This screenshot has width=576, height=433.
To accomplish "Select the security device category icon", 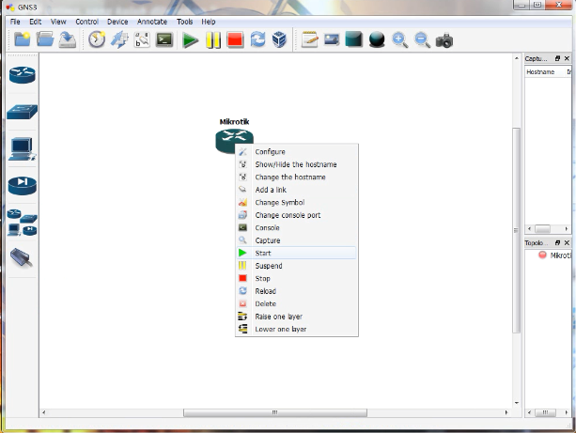I will pyautogui.click(x=22, y=186).
